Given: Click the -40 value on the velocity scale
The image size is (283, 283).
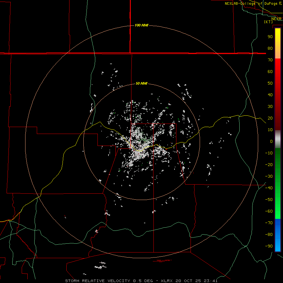Looking at the screenshot, I should click(269, 188).
